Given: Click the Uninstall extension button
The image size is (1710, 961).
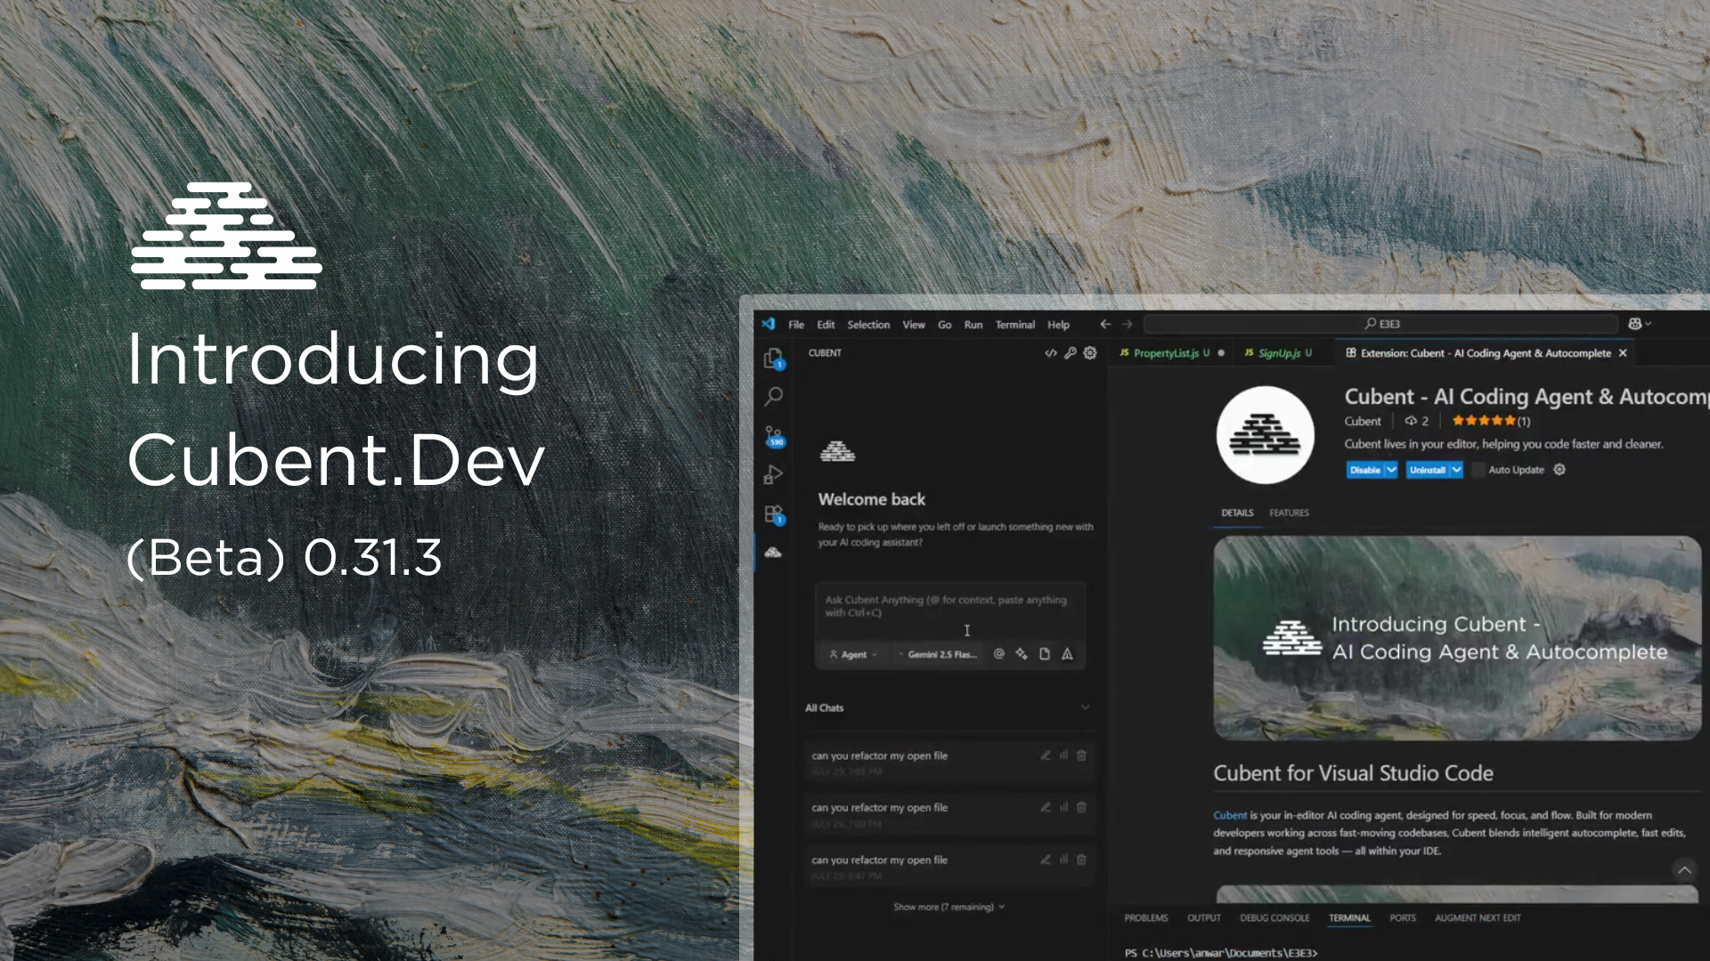Looking at the screenshot, I should pyautogui.click(x=1428, y=470).
